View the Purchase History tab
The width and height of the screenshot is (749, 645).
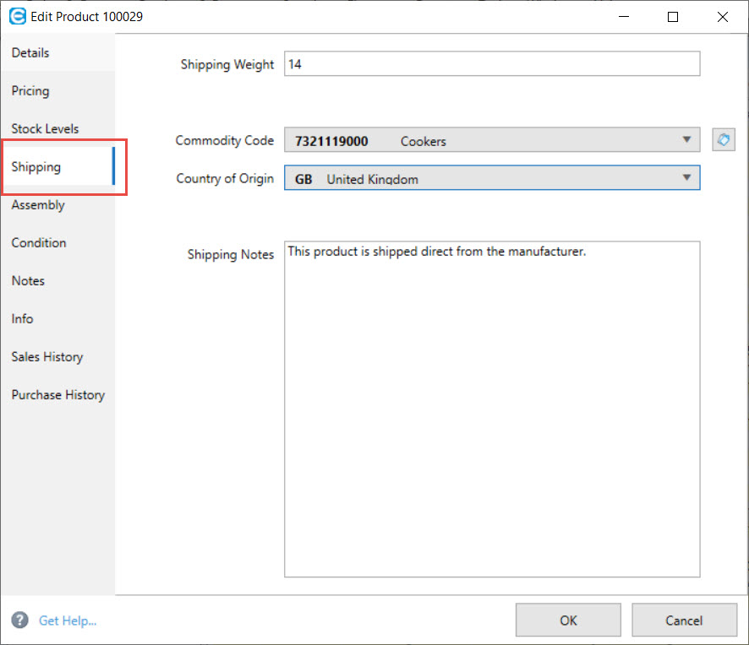click(x=58, y=394)
